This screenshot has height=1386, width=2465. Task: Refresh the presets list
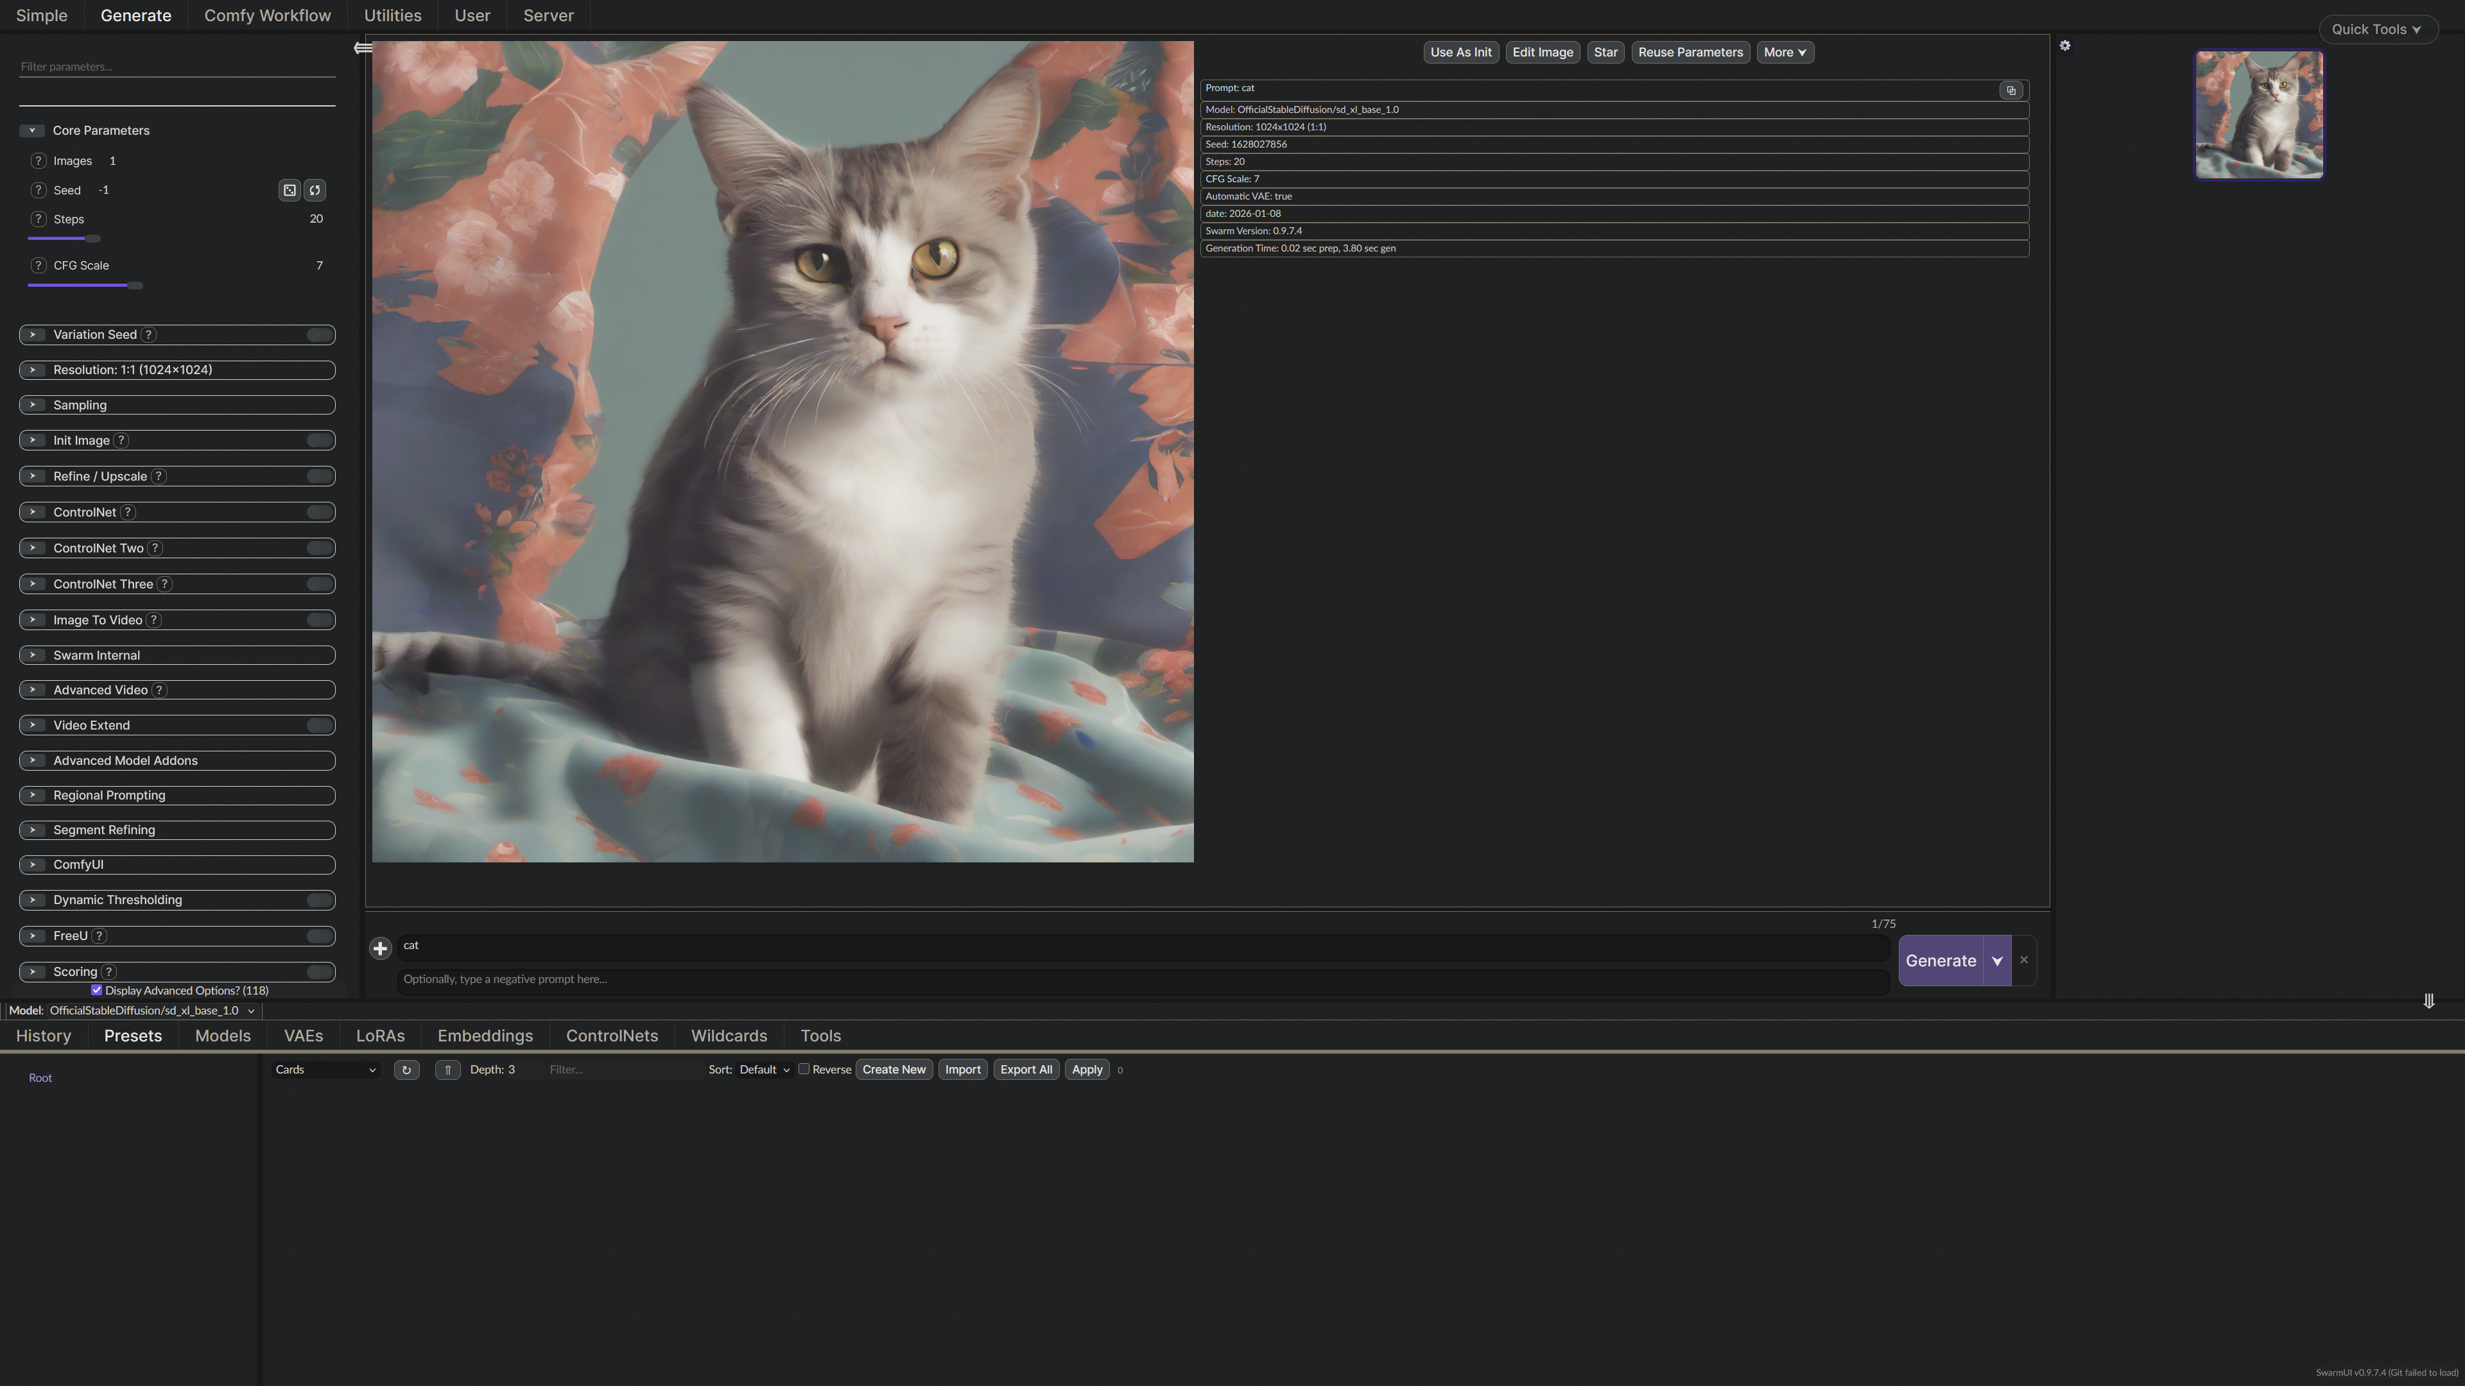click(x=406, y=1070)
